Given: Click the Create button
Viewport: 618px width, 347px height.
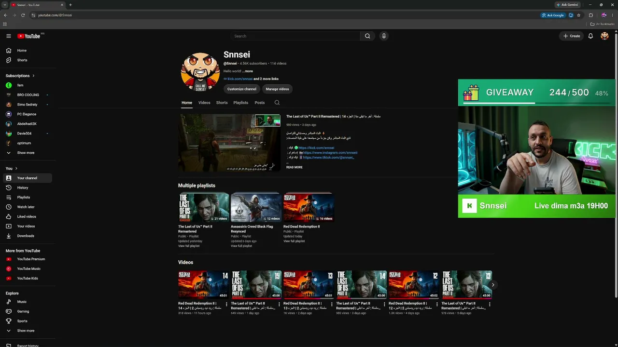Looking at the screenshot, I should click(572, 36).
